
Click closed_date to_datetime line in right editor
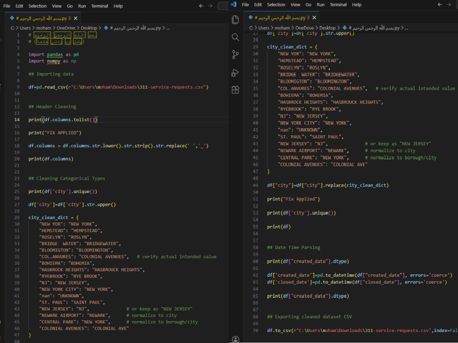click(357, 282)
